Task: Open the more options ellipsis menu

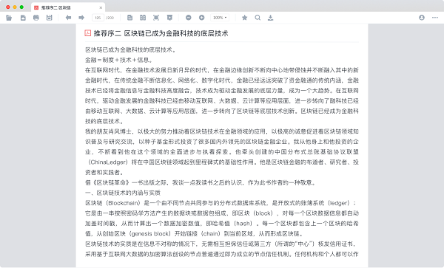Action: pyautogui.click(x=435, y=18)
